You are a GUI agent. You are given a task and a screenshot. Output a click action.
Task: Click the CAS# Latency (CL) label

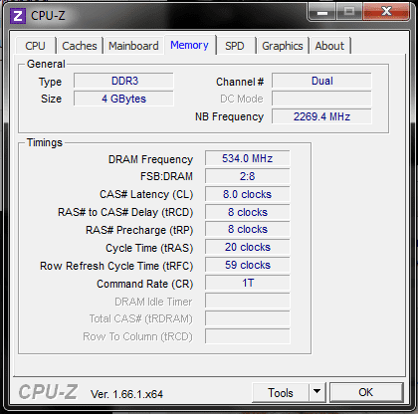(x=146, y=194)
